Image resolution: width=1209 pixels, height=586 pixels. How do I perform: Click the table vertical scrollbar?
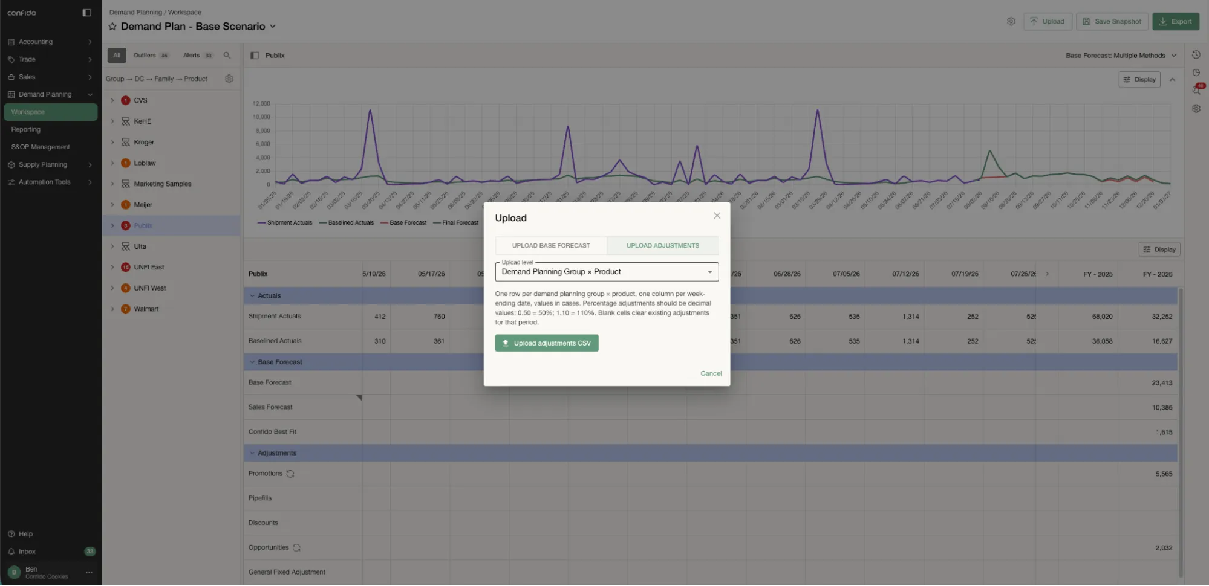tap(1181, 433)
